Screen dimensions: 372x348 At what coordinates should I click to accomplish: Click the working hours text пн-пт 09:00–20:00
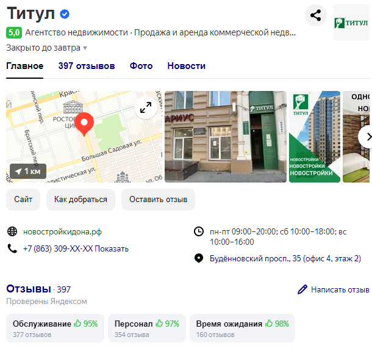(278, 237)
